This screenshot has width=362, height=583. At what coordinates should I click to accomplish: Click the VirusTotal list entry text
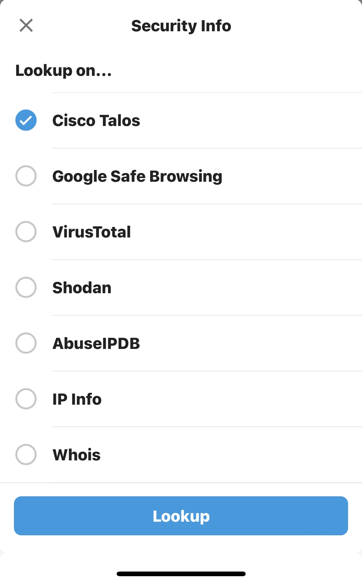[x=92, y=232]
